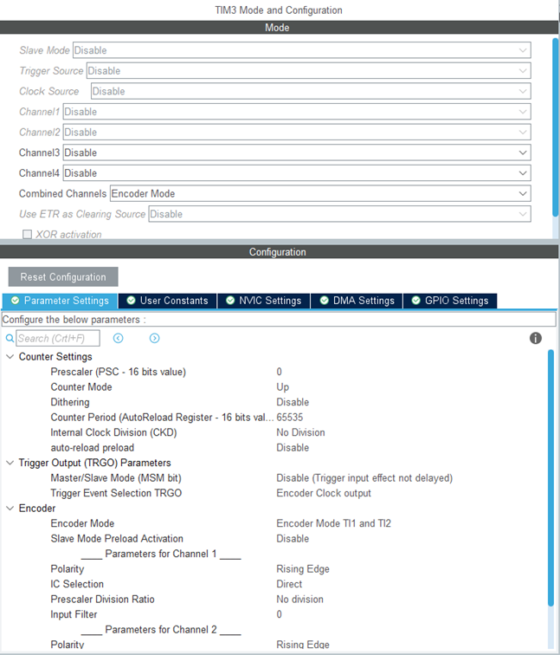Screen dimensions: 560x655
Task: Open the Slave Mode dropdown
Action: click(302, 50)
